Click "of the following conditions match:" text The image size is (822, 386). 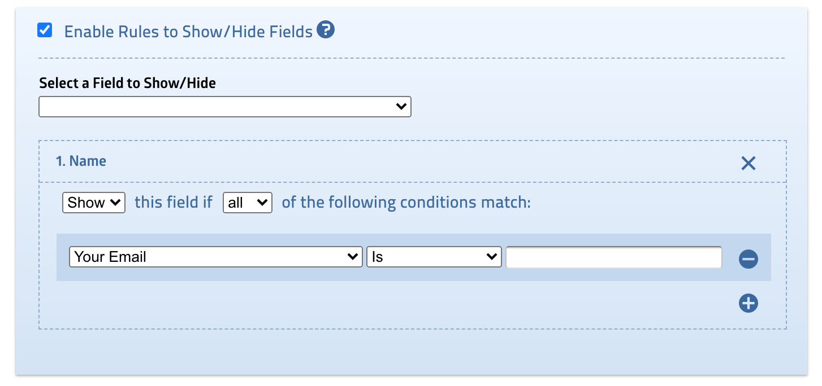406,203
